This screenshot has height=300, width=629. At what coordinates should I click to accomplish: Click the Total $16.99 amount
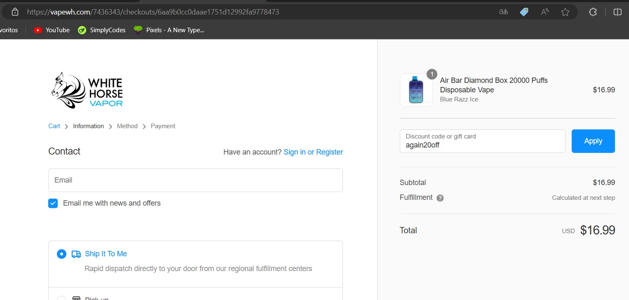(598, 230)
